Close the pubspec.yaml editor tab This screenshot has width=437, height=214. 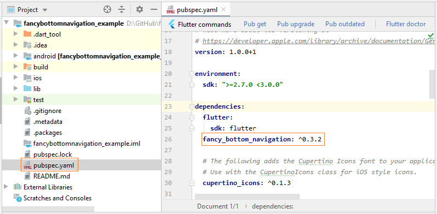(x=223, y=10)
